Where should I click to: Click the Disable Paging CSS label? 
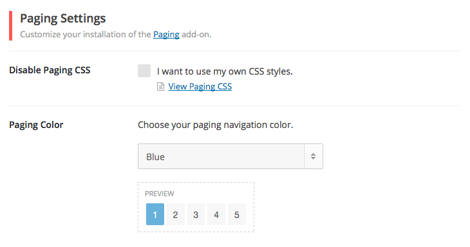(x=50, y=70)
